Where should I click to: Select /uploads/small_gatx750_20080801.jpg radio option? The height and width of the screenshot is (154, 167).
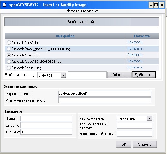click(9, 49)
